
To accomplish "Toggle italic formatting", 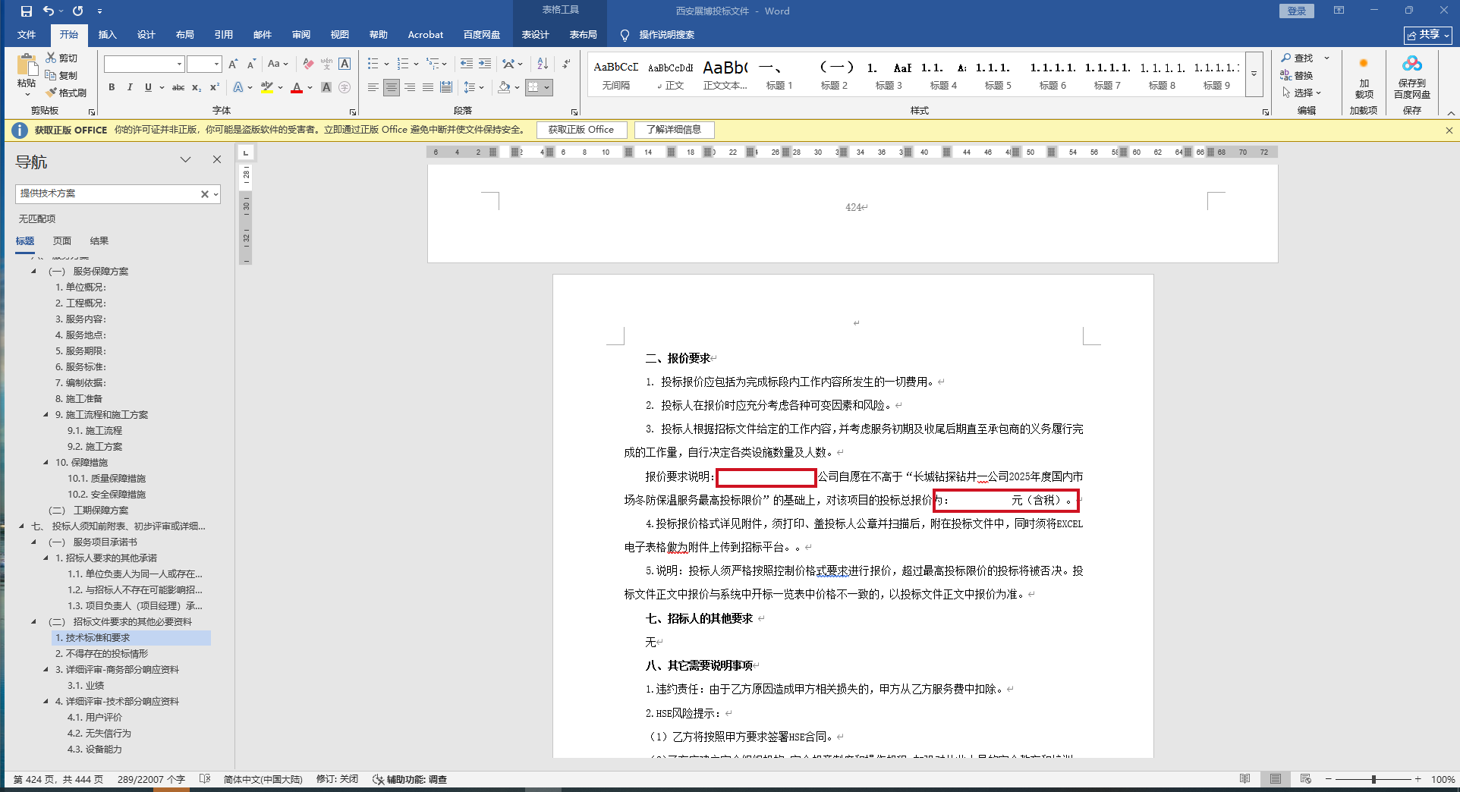I will 130,88.
